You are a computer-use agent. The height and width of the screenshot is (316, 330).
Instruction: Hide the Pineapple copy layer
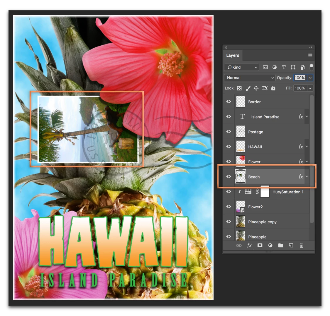pyautogui.click(x=229, y=221)
